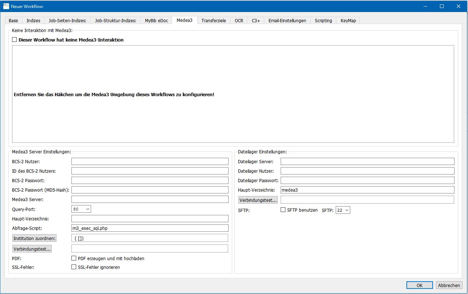Click the ID des BCS-2 Nutzers field
468x294 pixels.
(150, 171)
